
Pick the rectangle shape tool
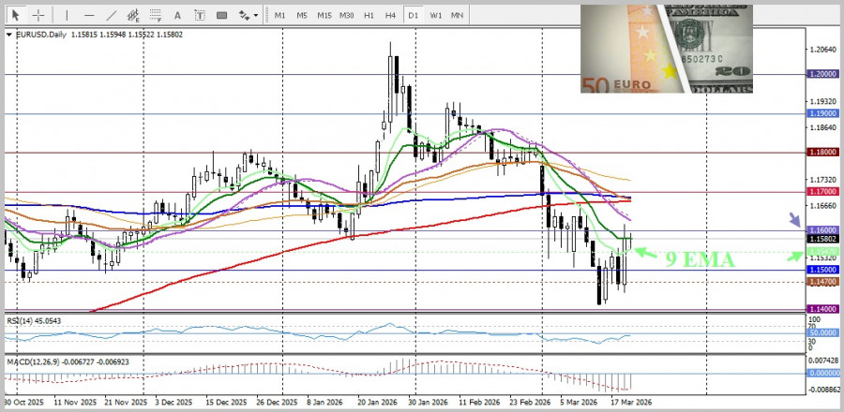222,15
